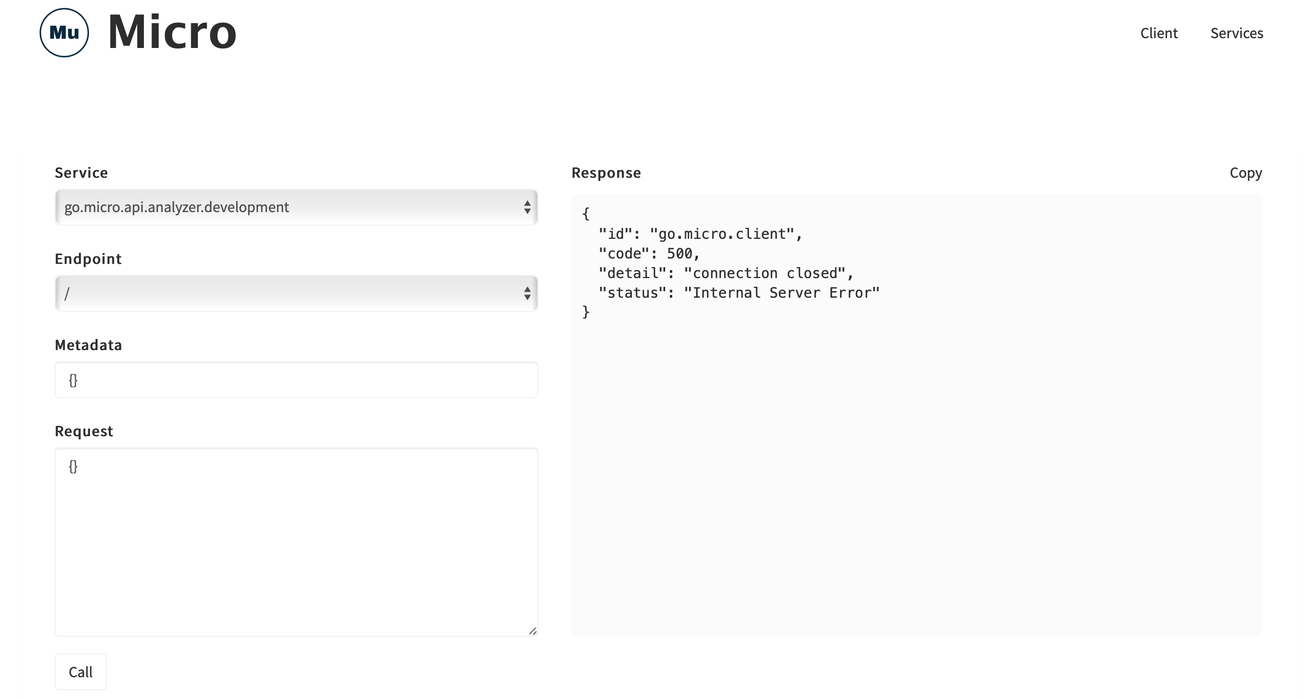Click the up-down arrows on the Service selector
This screenshot has width=1316, height=699.
pyautogui.click(x=527, y=207)
